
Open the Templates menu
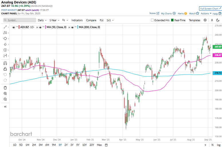[x=195, y=20]
